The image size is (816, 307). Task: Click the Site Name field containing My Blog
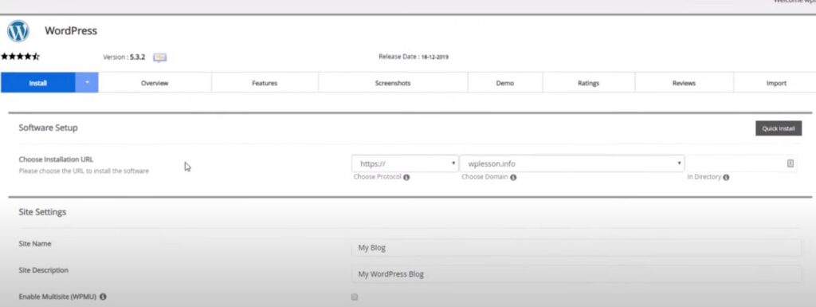point(576,248)
